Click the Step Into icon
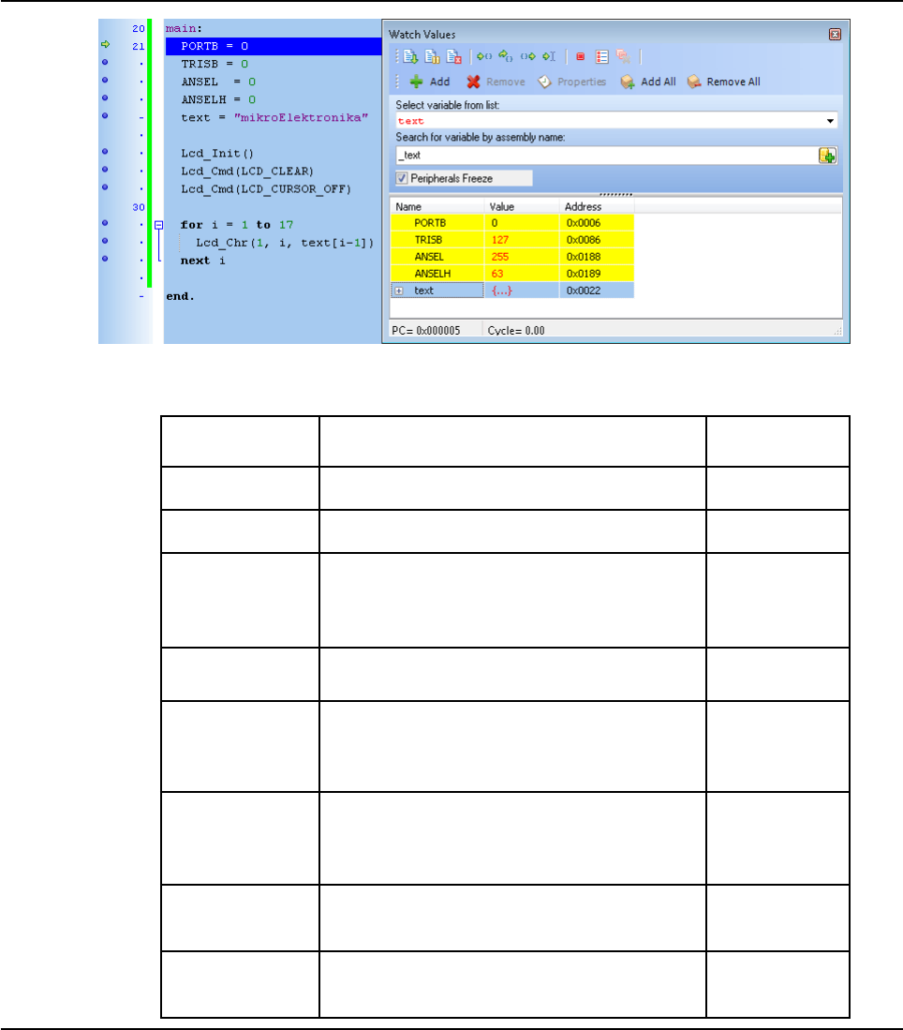Viewport: 903px width, 1030px height. 484,56
